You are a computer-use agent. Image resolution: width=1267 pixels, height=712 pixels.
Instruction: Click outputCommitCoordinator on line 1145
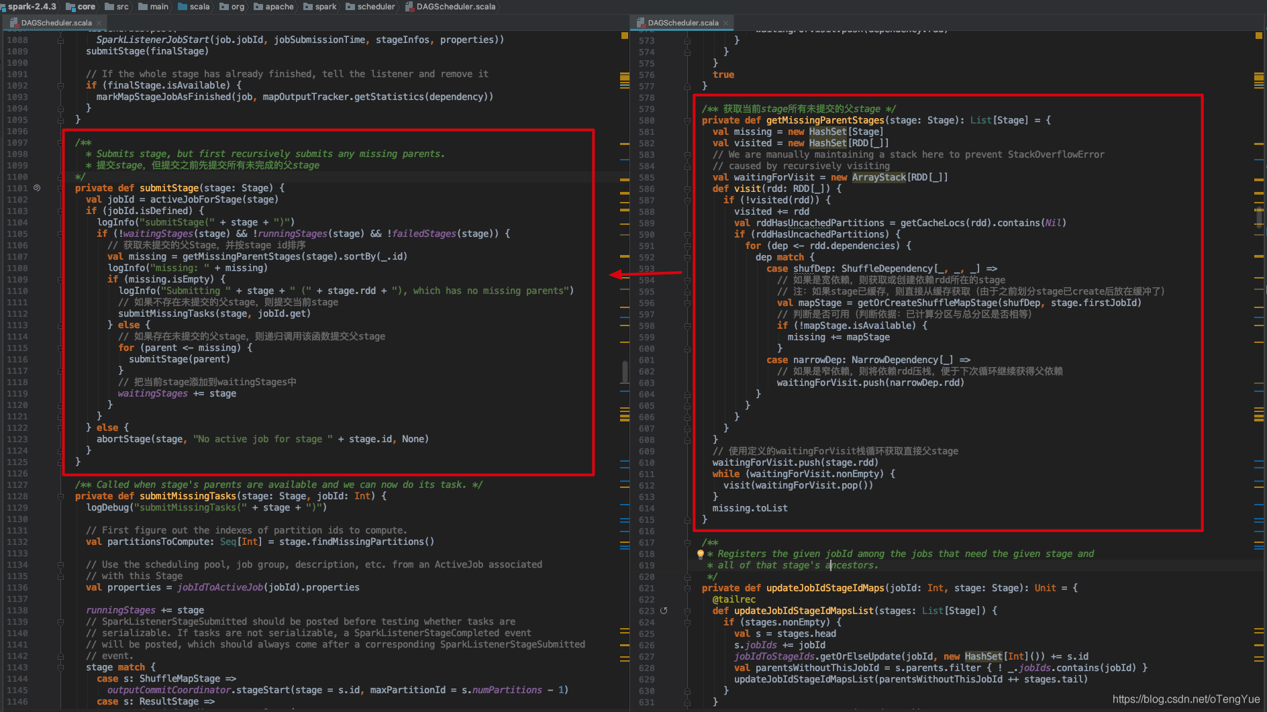pos(169,690)
